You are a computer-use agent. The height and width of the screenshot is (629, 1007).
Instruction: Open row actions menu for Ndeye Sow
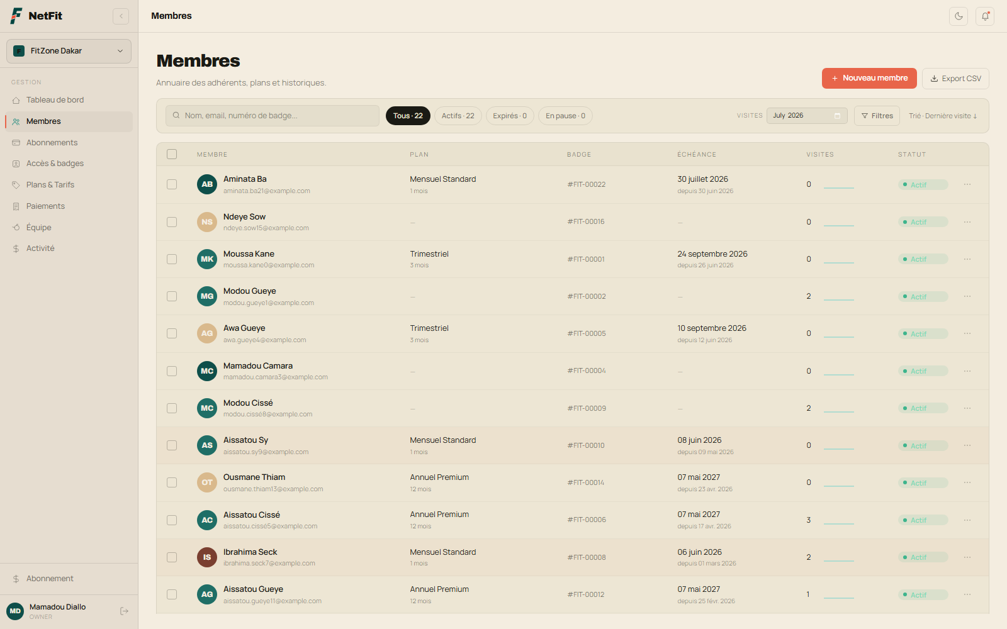click(967, 222)
